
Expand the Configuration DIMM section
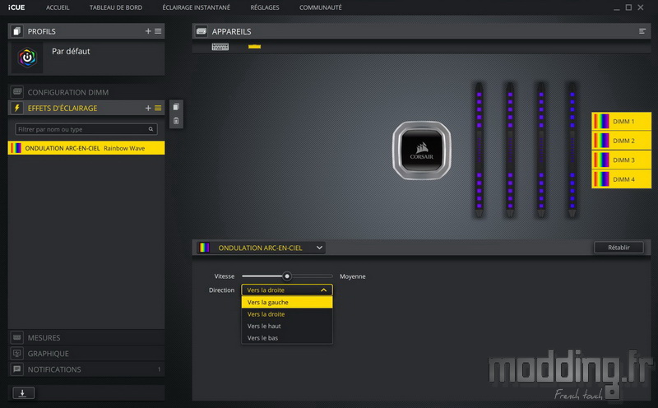86,92
